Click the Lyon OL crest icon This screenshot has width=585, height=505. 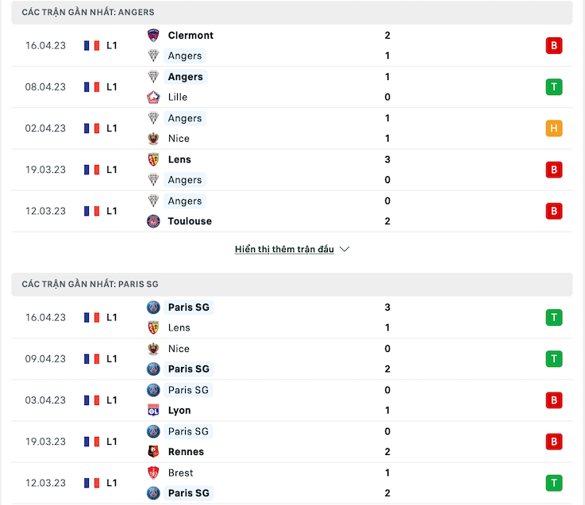point(153,411)
